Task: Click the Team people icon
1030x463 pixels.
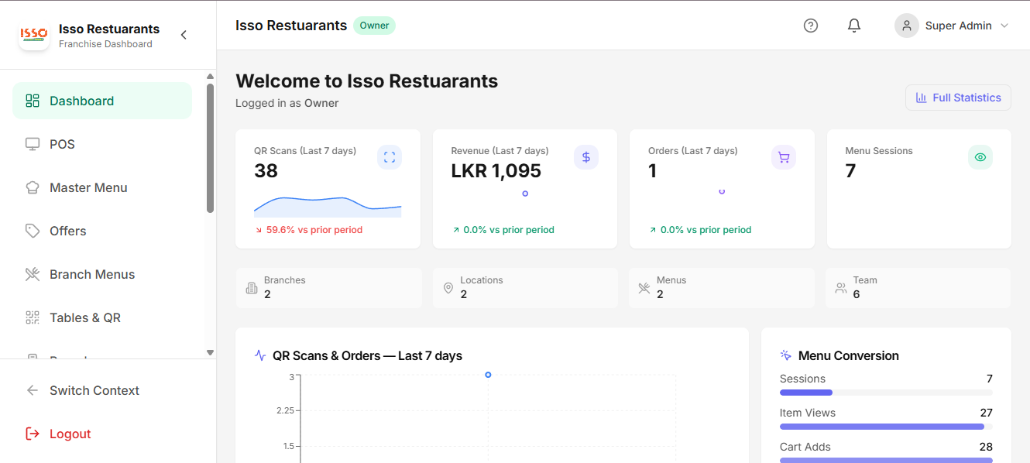Action: [x=841, y=288]
